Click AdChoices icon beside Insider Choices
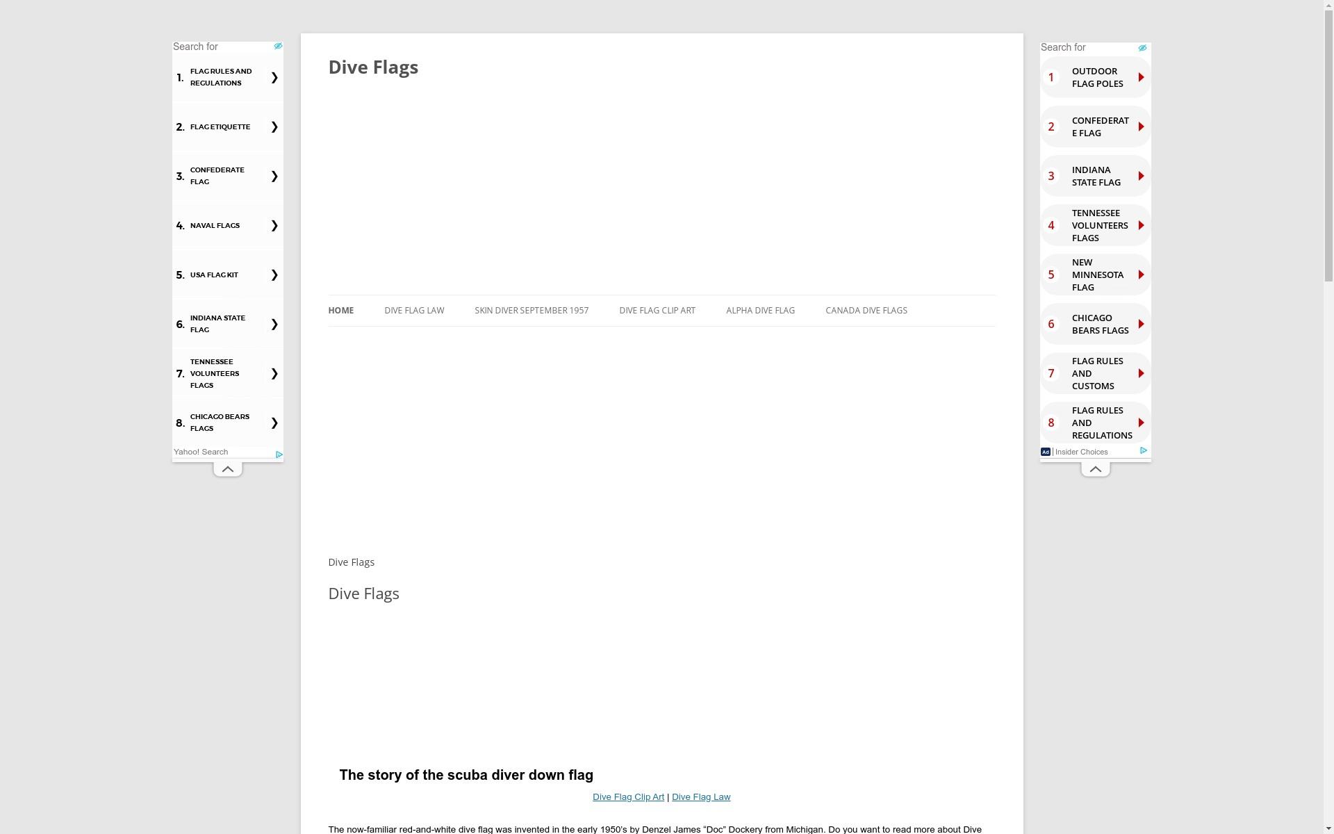This screenshot has height=834, width=1334. [1143, 451]
